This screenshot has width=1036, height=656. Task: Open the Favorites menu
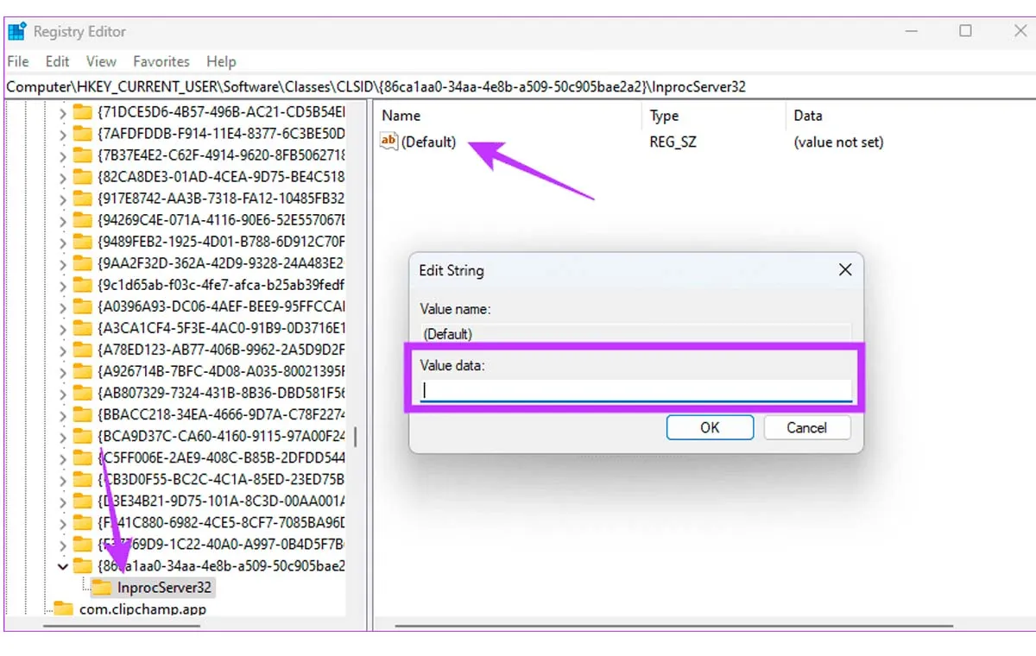[x=161, y=61]
